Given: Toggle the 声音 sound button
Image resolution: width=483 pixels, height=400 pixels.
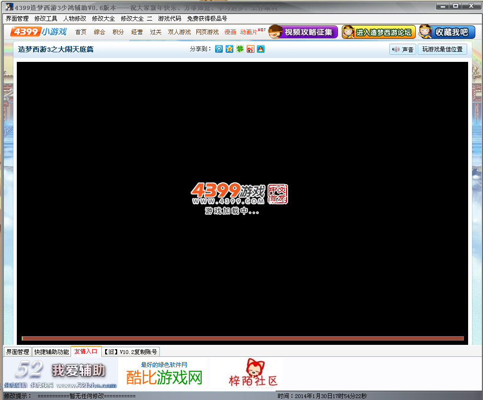Looking at the screenshot, I should (403, 49).
